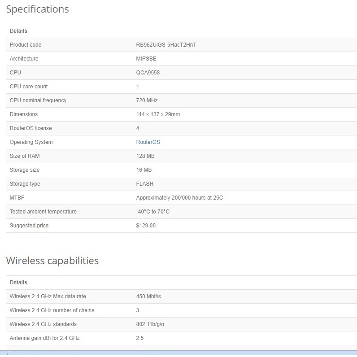Open the RouterOS operating system link
This screenshot has height=357, width=357.
point(148,142)
